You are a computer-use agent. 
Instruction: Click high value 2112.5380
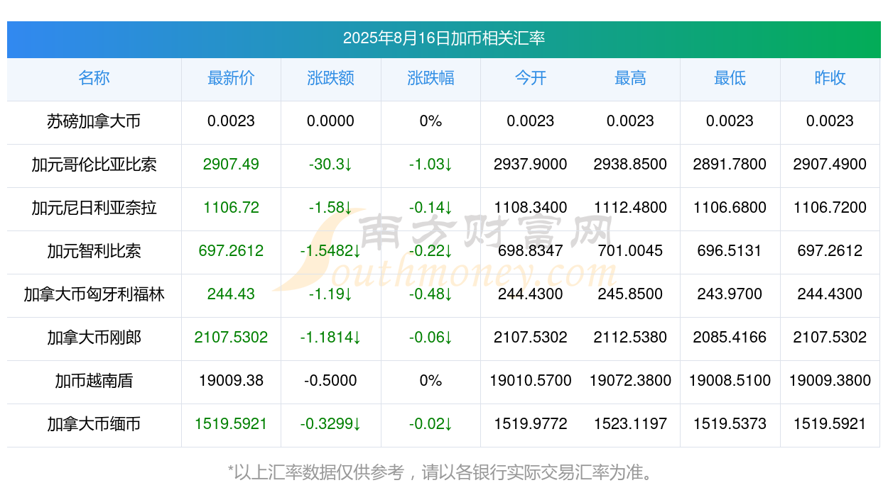(630, 338)
